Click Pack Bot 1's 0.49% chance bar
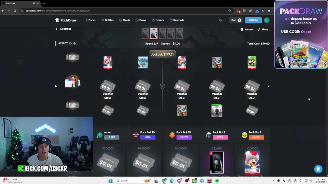328x184 pixels. pos(256,137)
